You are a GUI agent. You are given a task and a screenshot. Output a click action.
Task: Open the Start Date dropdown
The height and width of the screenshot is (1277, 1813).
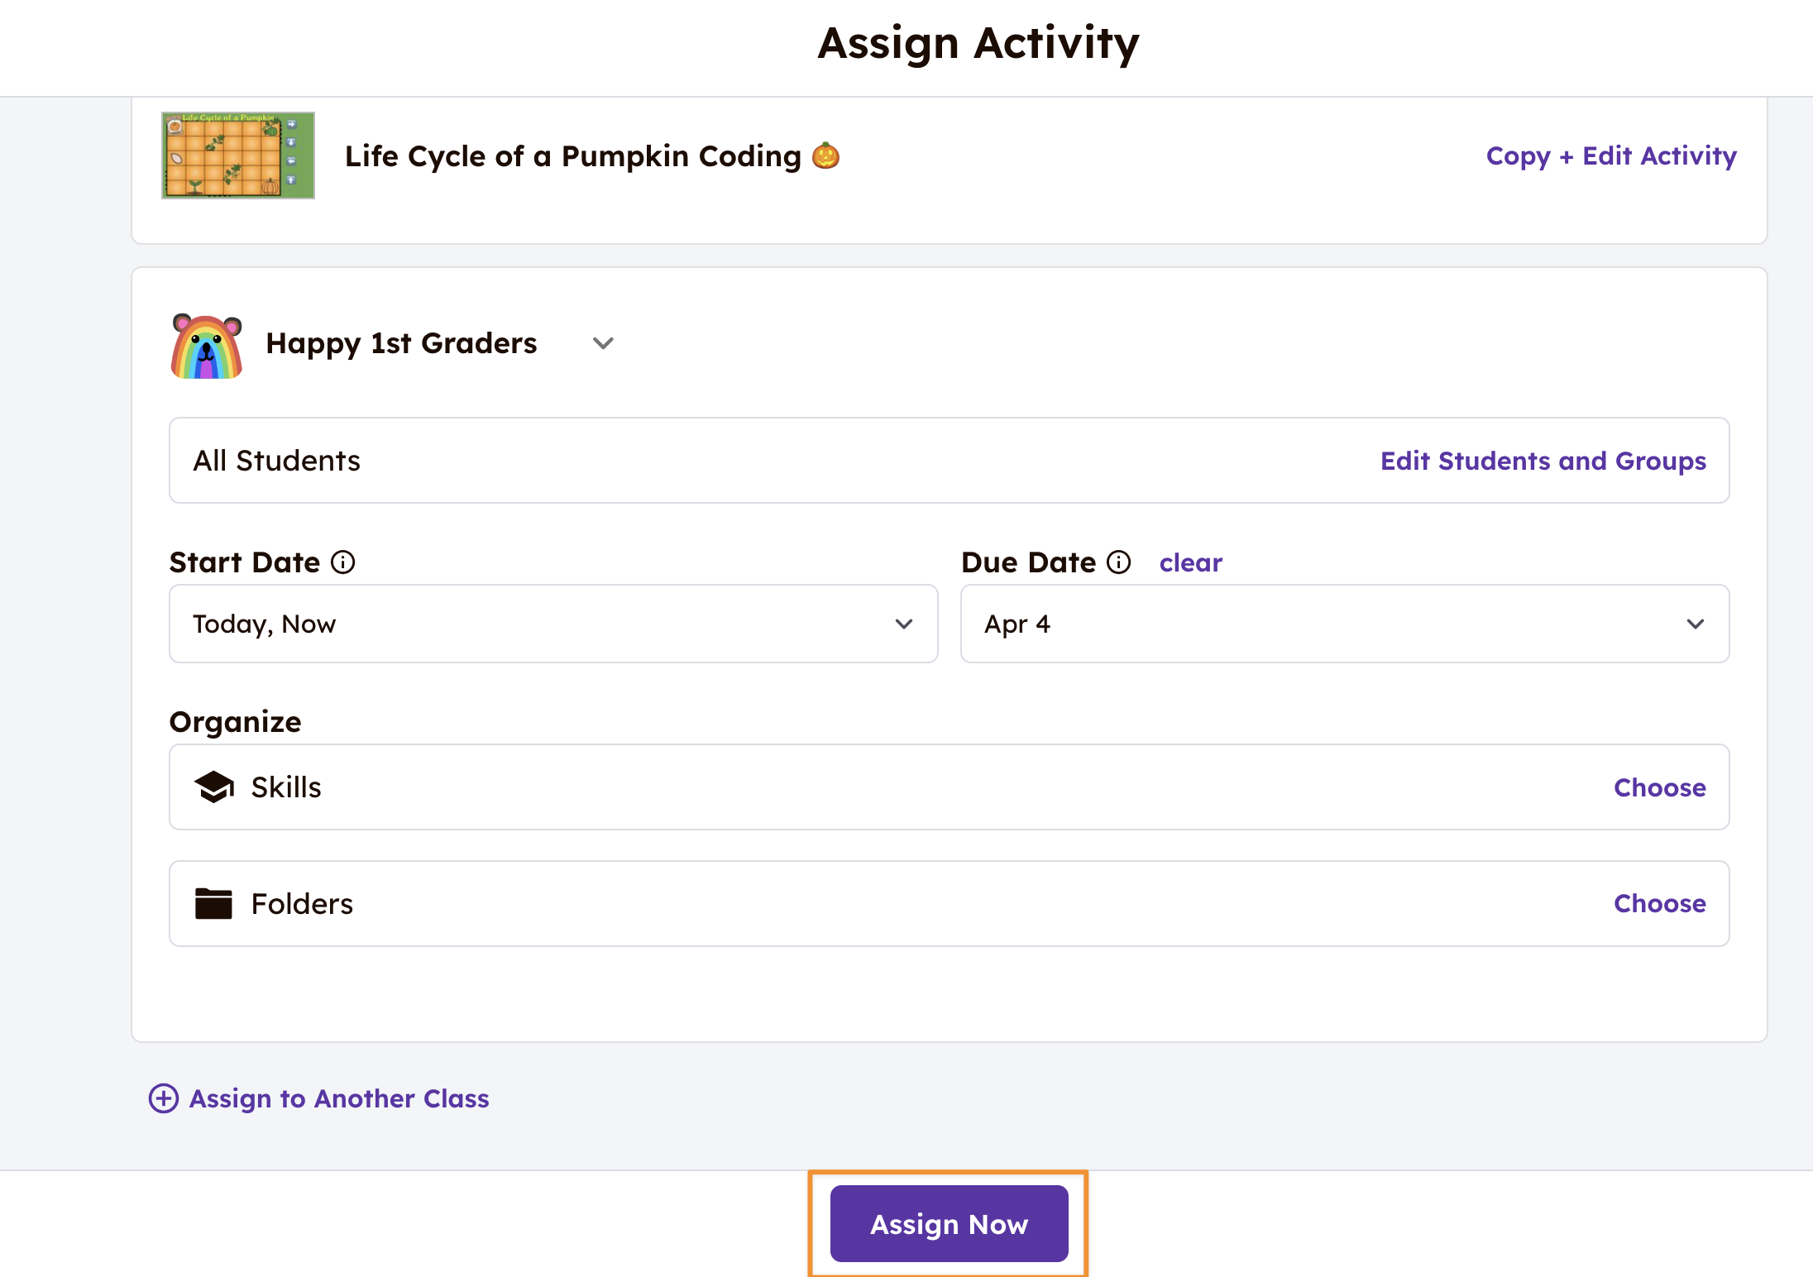(553, 624)
